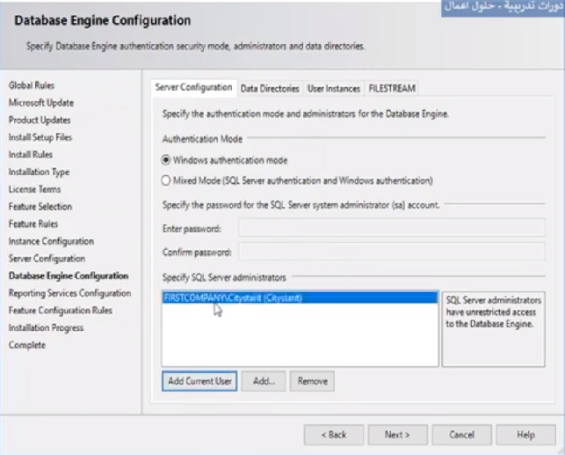Viewport: 565px width, 455px height.
Task: Click Install Rules step in sidebar
Action: click(x=31, y=155)
